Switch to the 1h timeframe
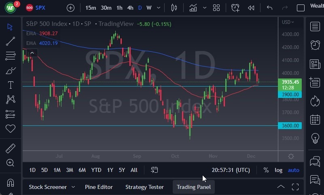The height and width of the screenshot is (195, 324). pyautogui.click(x=119, y=8)
